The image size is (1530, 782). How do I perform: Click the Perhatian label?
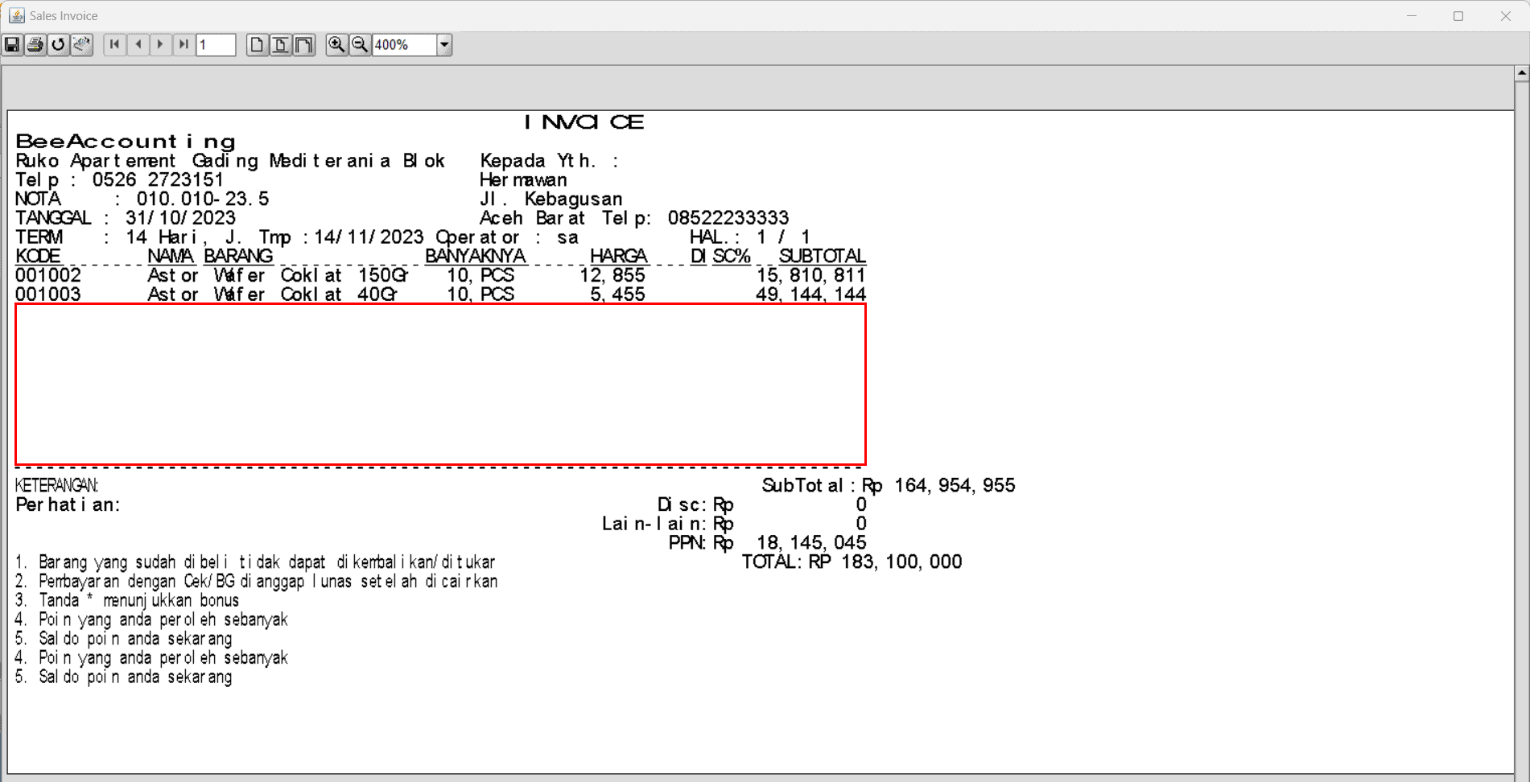[x=68, y=505]
